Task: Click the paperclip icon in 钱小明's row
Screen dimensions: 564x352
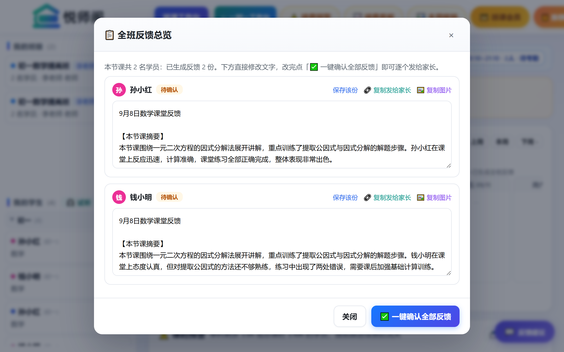Action: 367,198
